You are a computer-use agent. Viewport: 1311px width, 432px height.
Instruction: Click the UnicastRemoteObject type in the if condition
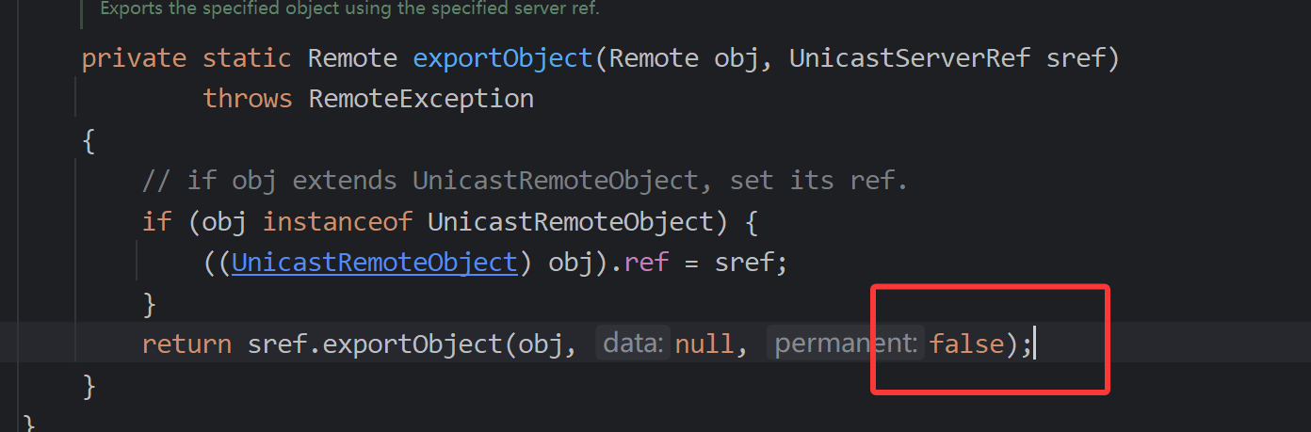571,222
